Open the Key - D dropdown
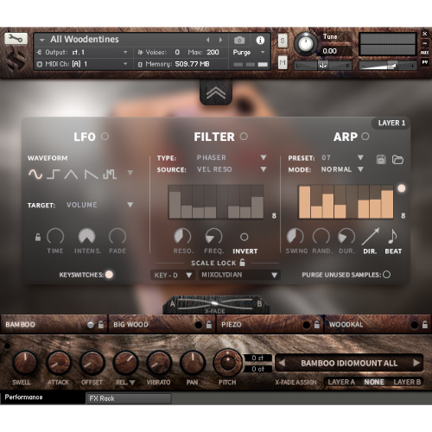This screenshot has width=432, height=432. pos(173,275)
